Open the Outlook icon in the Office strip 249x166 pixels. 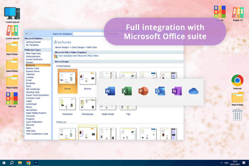[x=160, y=91]
